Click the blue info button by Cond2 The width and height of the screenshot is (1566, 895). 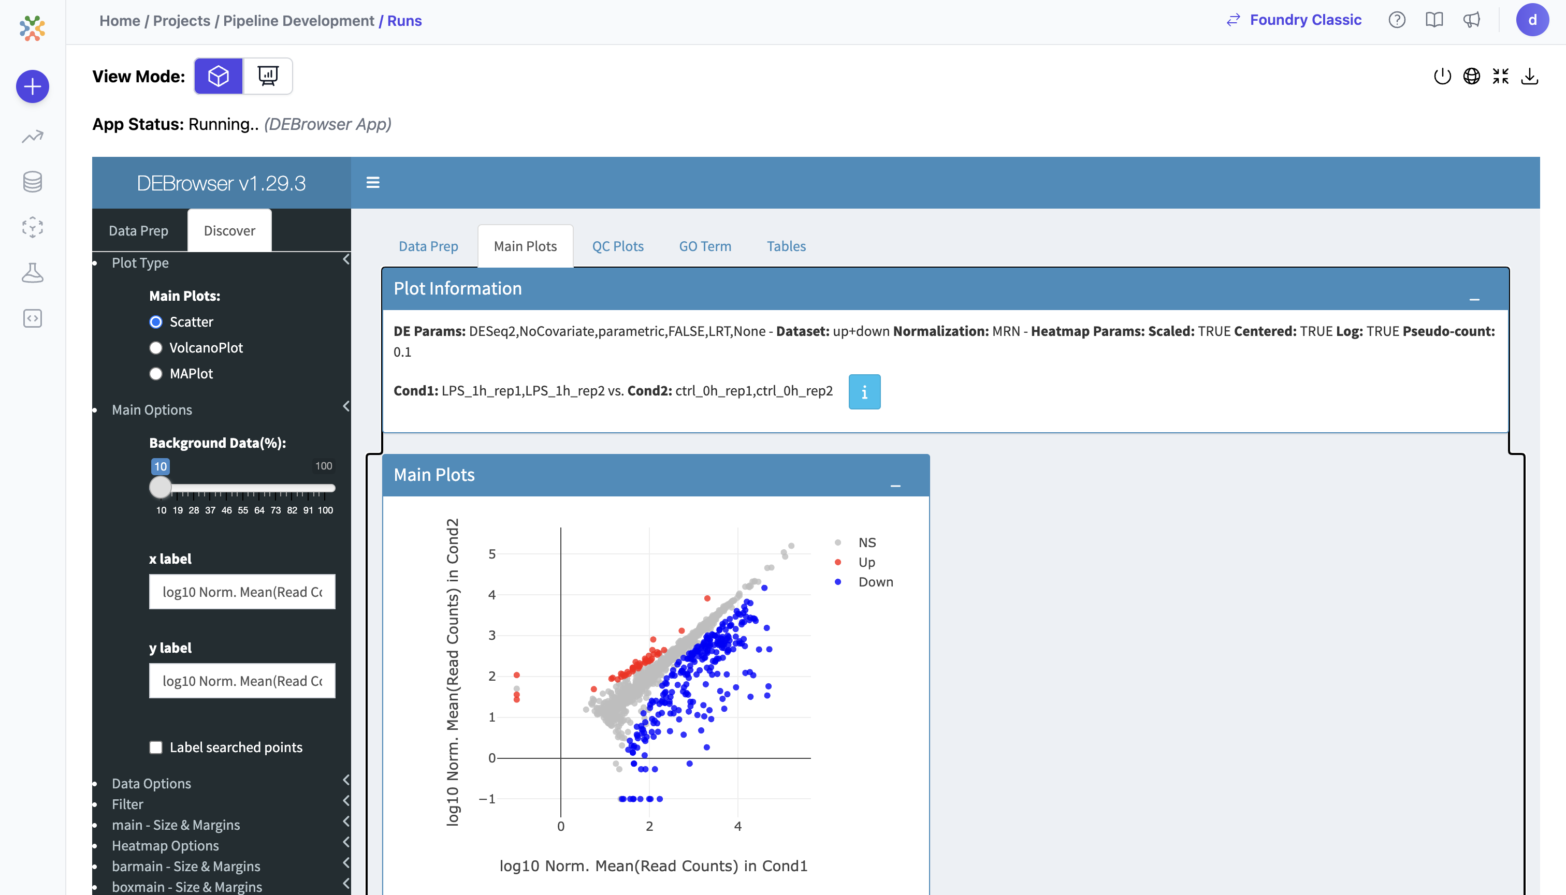point(864,391)
